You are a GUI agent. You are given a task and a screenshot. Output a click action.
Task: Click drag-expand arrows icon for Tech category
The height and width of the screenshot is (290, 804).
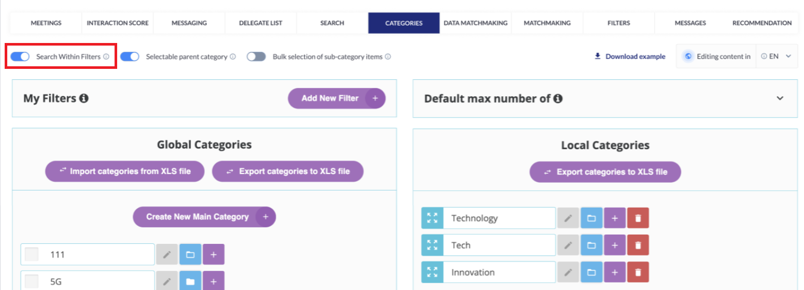click(432, 245)
